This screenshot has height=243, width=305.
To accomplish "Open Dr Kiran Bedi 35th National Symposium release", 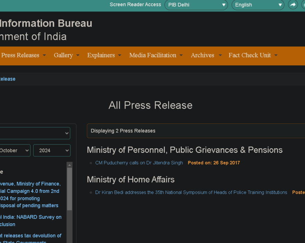I will click(191, 192).
